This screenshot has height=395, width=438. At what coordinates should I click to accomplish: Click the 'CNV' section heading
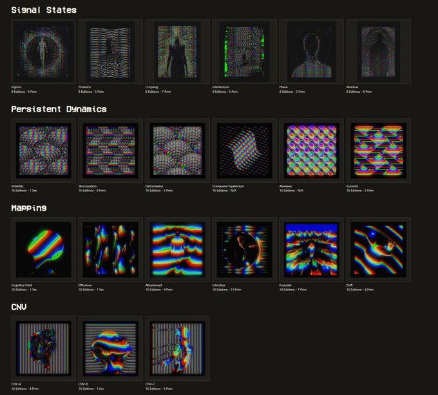19,307
